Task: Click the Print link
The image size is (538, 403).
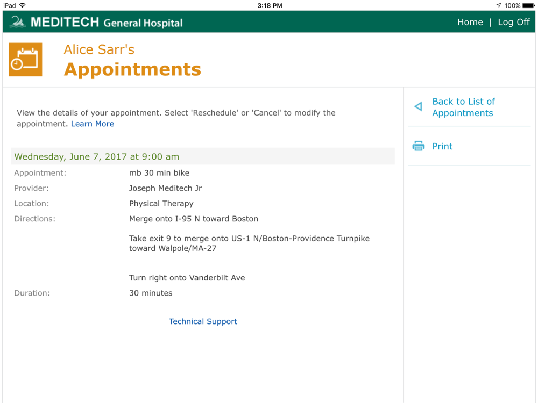Action: [442, 146]
